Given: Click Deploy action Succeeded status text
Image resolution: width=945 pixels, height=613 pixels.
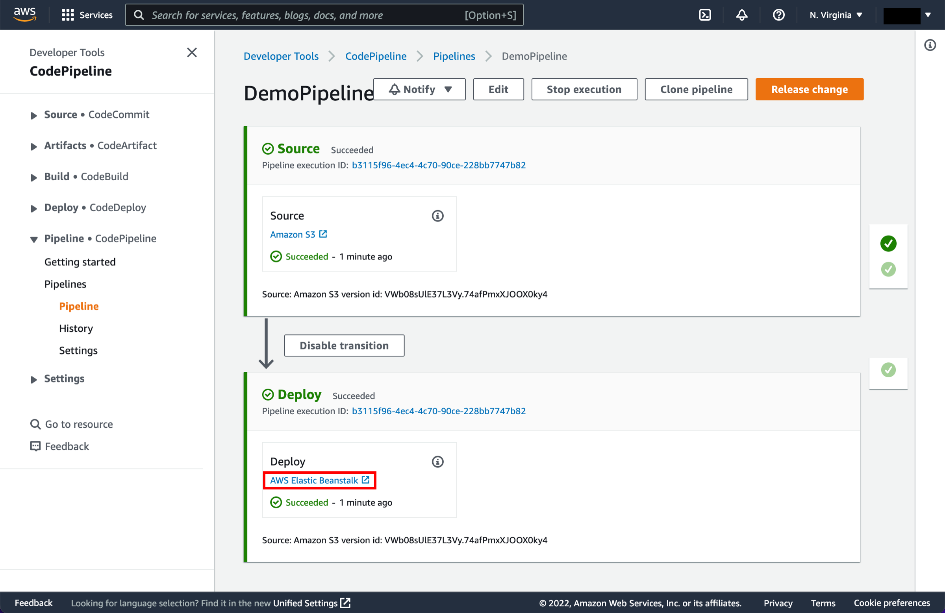Looking at the screenshot, I should pyautogui.click(x=307, y=503).
